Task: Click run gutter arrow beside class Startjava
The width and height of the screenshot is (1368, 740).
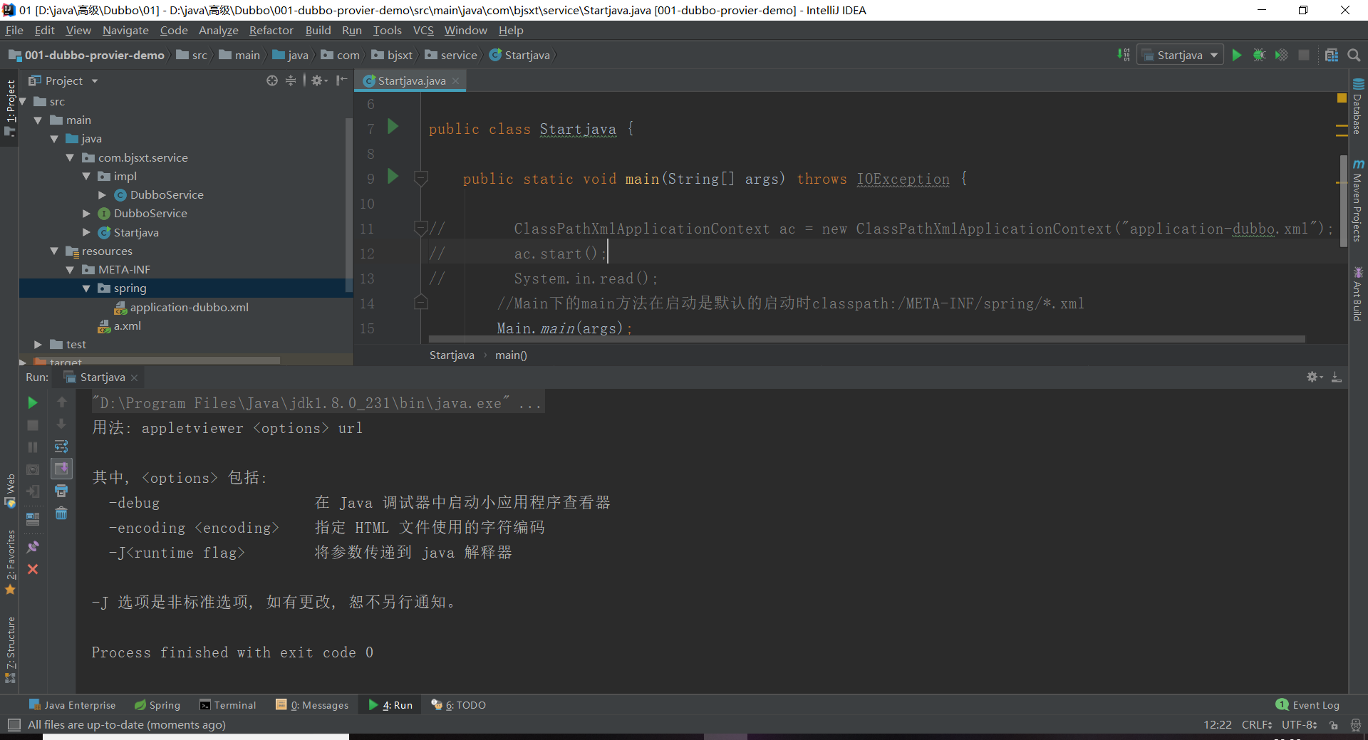Action: click(x=393, y=127)
